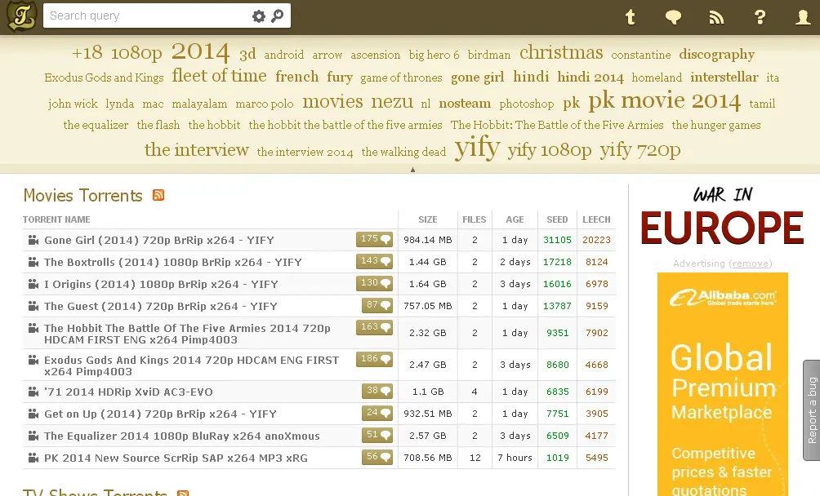The image size is (820, 496).
Task: Open the PK 2014 New Source ScrRip torrent
Action: (176, 458)
